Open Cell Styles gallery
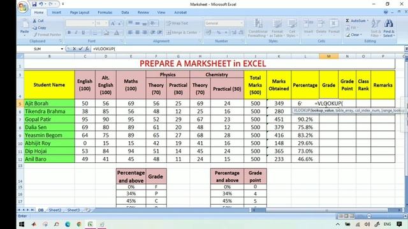This screenshot has width=408, height=229. pos(292,28)
